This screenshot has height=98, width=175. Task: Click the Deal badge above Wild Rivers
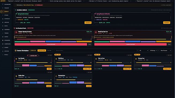coord(57,55)
